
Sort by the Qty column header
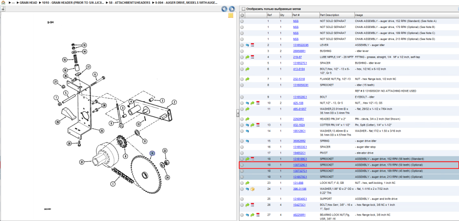(282, 15)
